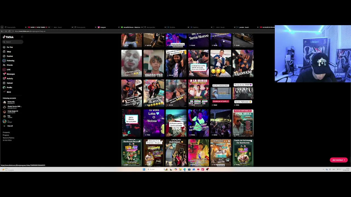Open the Following icon in sidebar
The width and height of the screenshot is (351, 197).
pyautogui.click(x=4, y=60)
